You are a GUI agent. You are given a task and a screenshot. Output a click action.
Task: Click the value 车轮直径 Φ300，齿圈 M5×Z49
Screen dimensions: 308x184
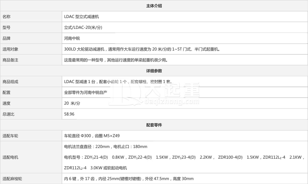click(92, 136)
